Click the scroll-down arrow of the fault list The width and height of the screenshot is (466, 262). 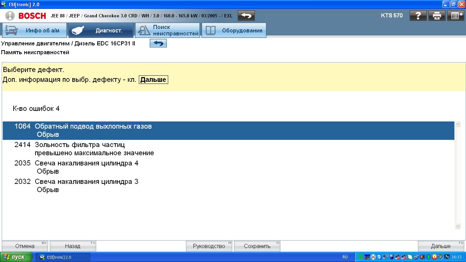[458, 226]
